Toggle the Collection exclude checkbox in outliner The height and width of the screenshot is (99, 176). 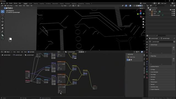[x=170, y=10]
